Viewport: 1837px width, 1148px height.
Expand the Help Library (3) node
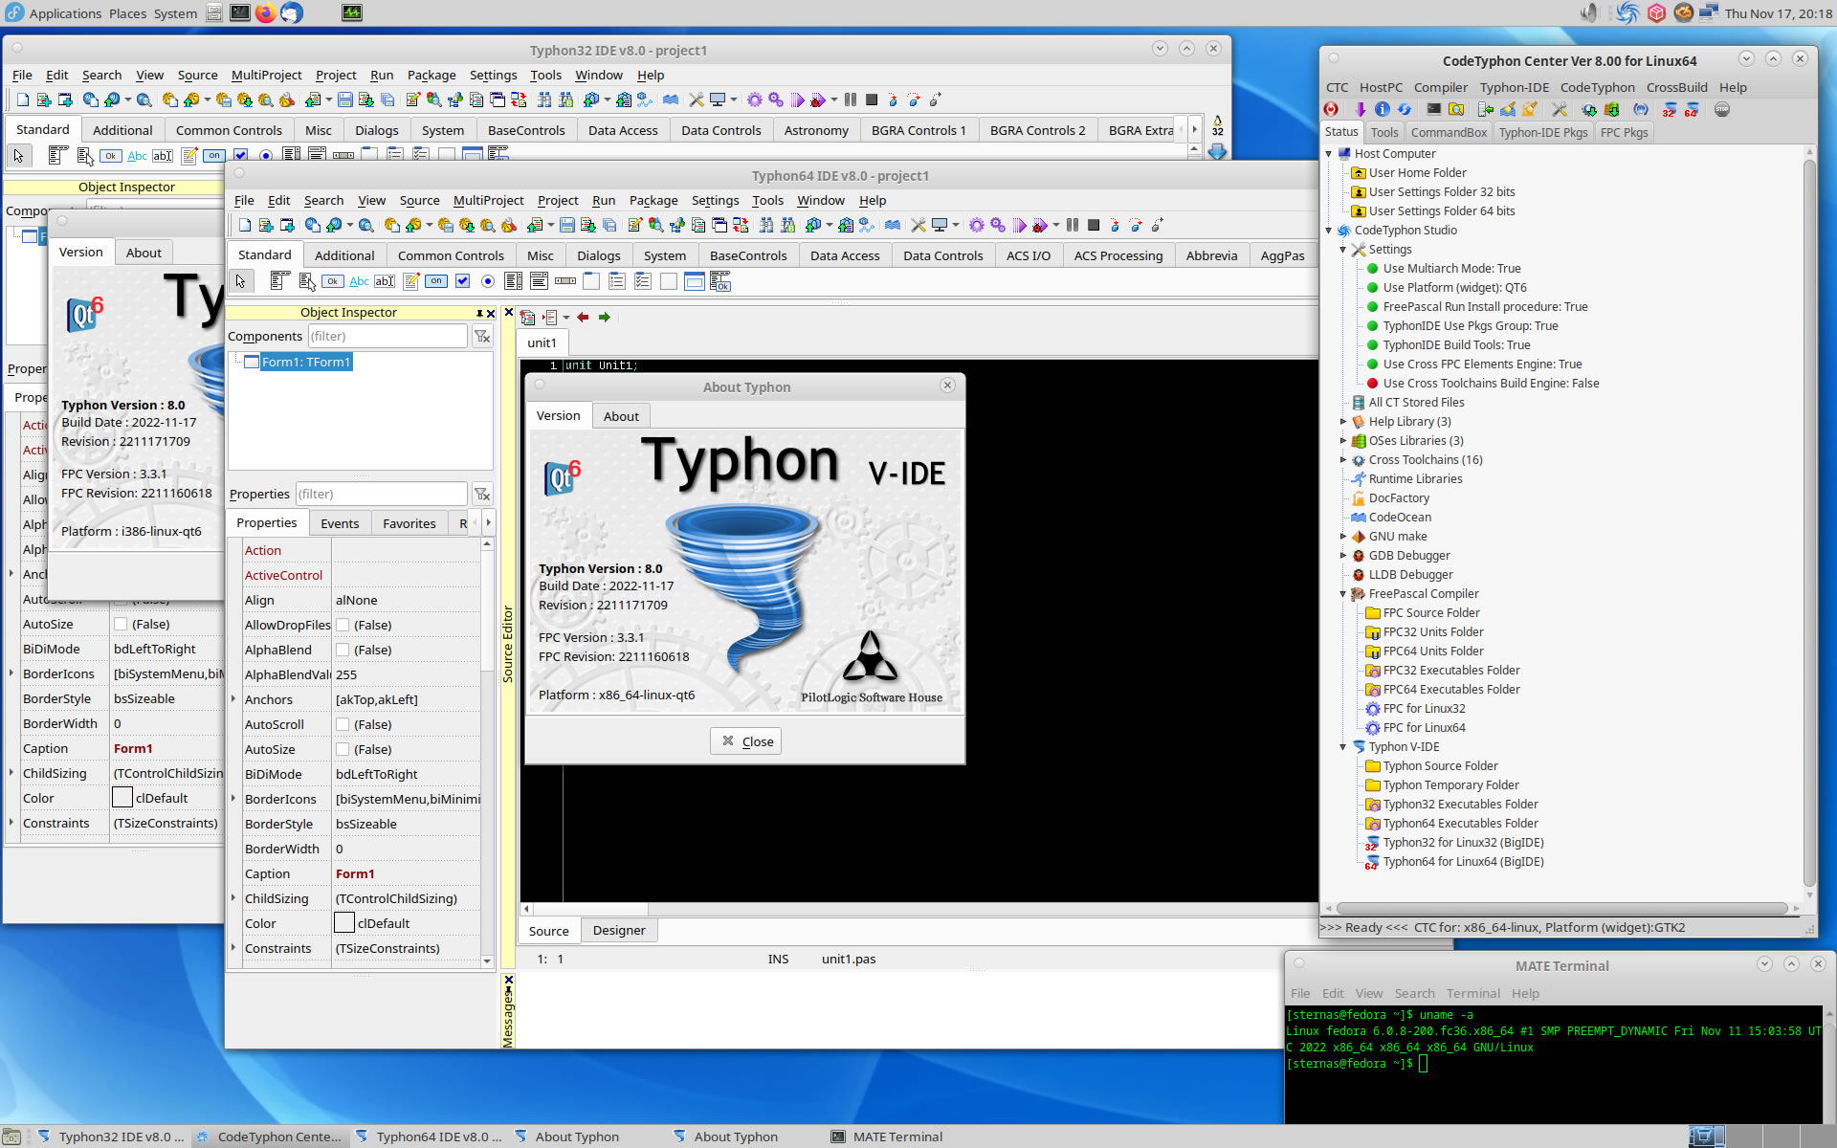tap(1343, 421)
